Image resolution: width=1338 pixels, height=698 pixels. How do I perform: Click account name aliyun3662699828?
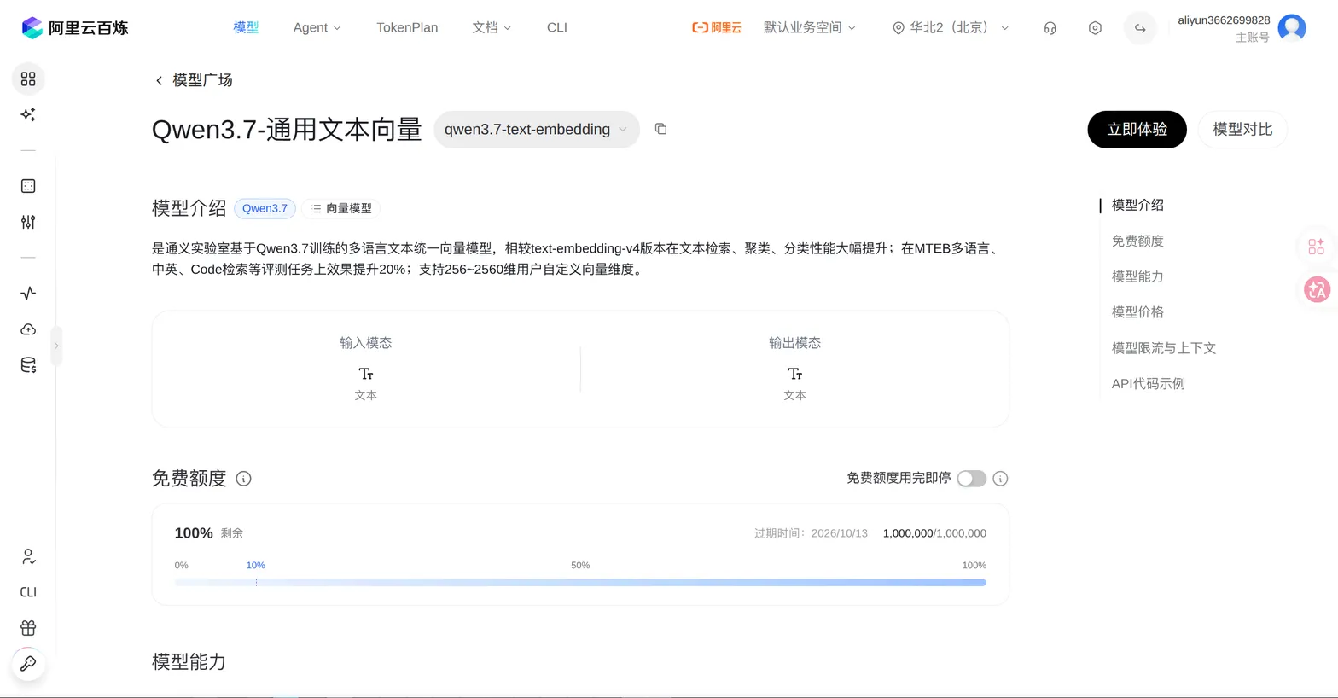point(1224,20)
